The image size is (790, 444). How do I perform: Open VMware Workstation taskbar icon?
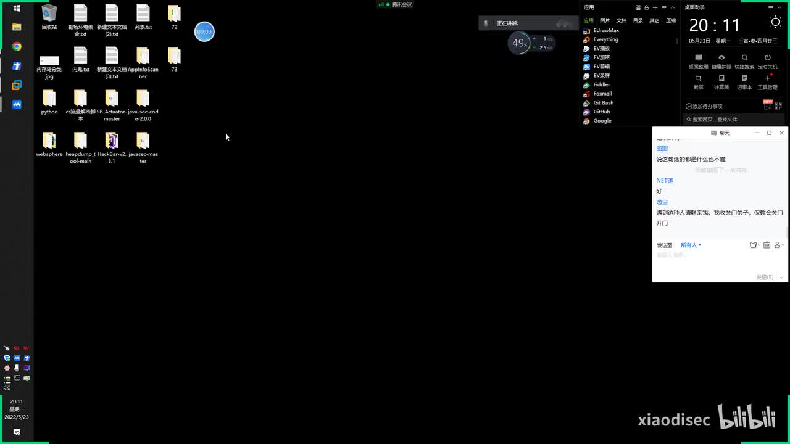coord(17,85)
